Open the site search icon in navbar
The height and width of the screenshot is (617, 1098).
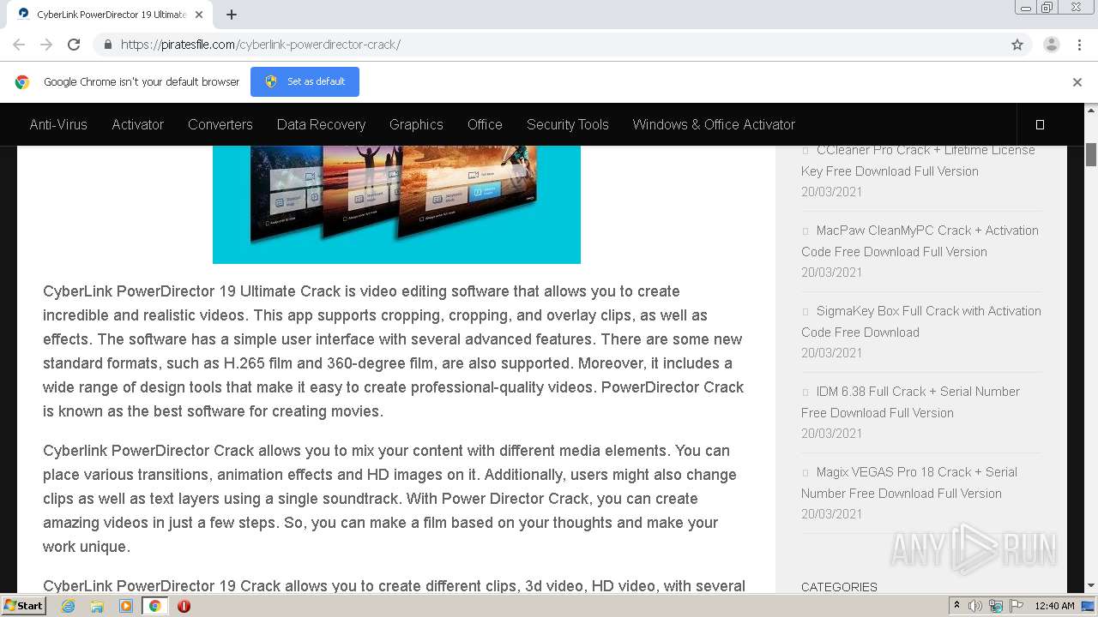1040,124
